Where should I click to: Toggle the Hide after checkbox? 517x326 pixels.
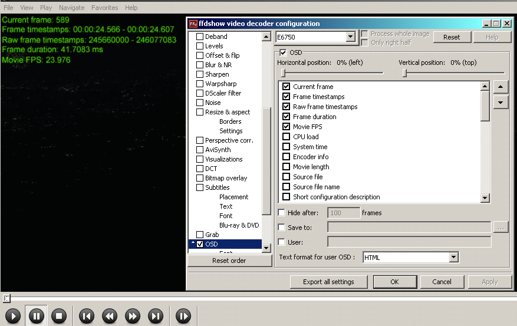click(281, 213)
